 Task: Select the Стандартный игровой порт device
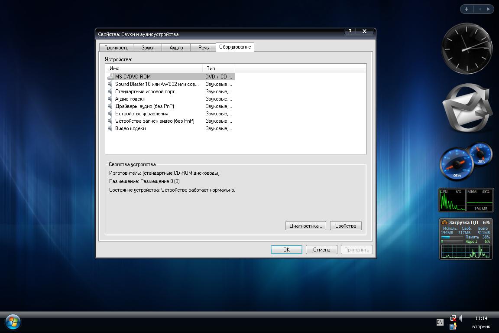click(x=145, y=91)
